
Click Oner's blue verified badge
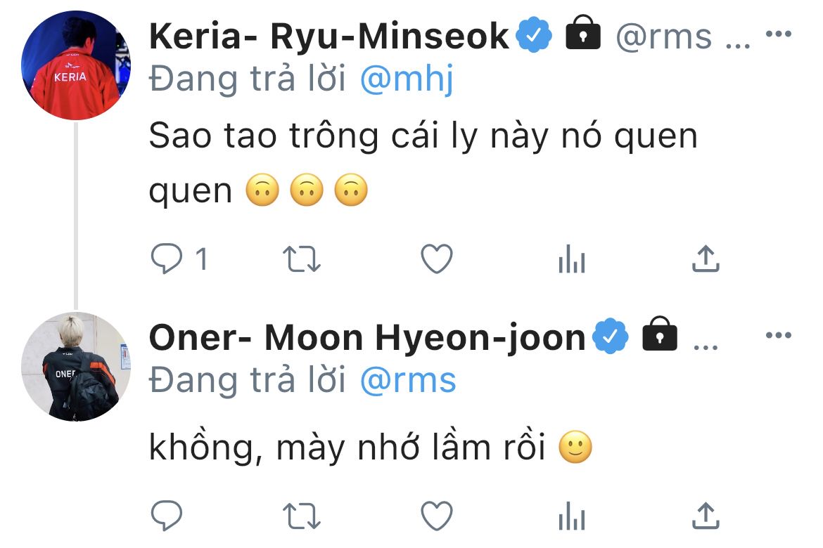pyautogui.click(x=611, y=339)
